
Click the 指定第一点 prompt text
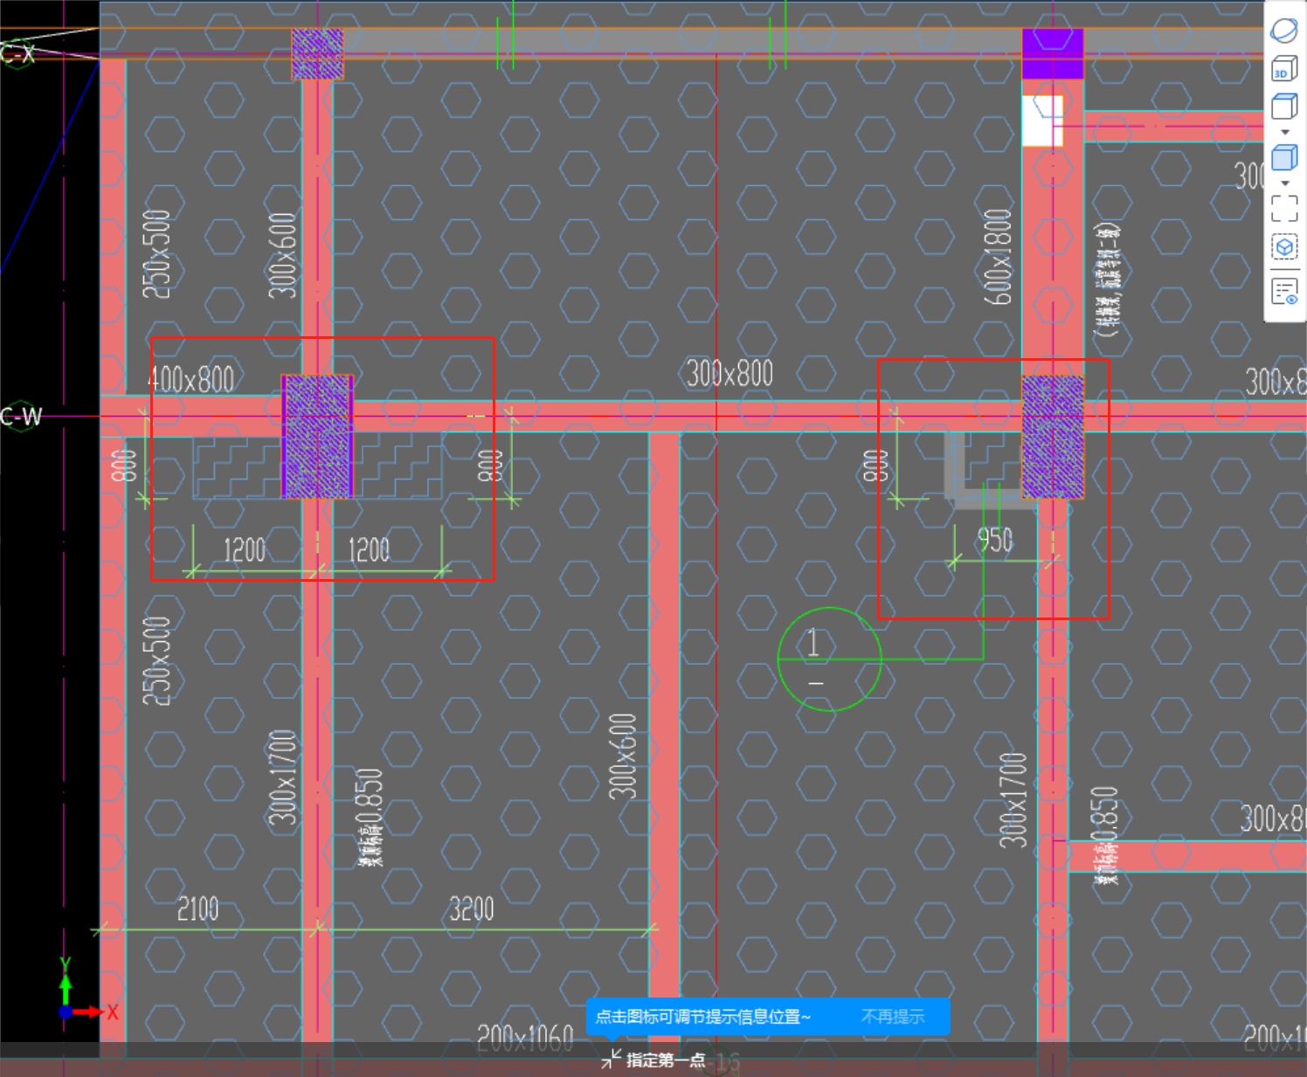(x=666, y=1060)
